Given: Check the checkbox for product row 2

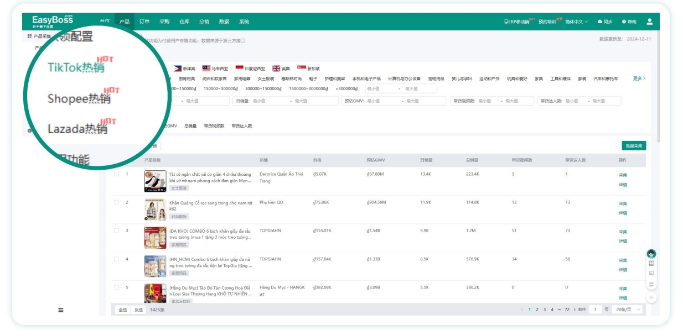Looking at the screenshot, I should 116,202.
